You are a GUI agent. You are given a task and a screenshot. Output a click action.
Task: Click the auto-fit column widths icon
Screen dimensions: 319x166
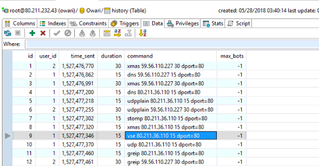tap(107, 33)
